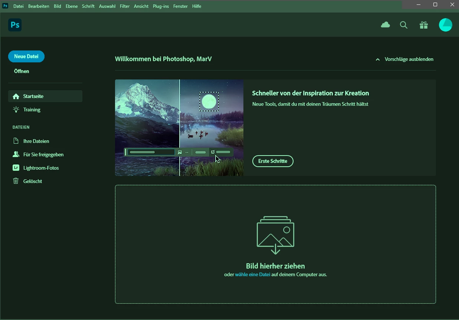Open the Fenster menu
The height and width of the screenshot is (320, 459).
click(x=180, y=6)
